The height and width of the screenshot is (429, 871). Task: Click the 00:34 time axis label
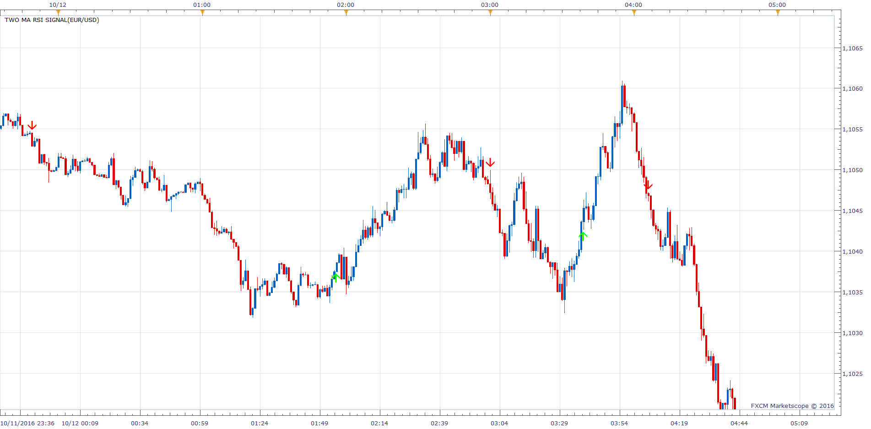pyautogui.click(x=140, y=423)
